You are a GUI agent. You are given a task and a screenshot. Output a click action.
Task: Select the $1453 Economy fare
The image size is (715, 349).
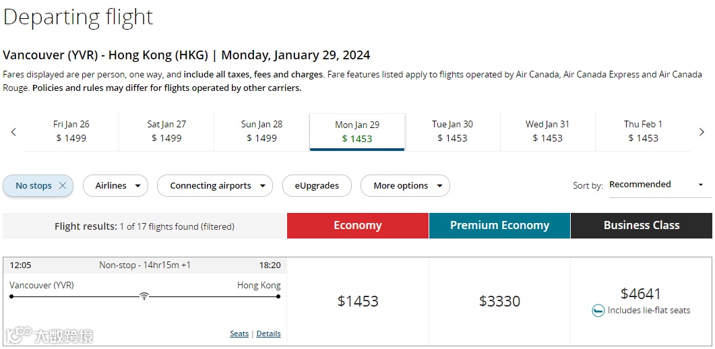(358, 301)
